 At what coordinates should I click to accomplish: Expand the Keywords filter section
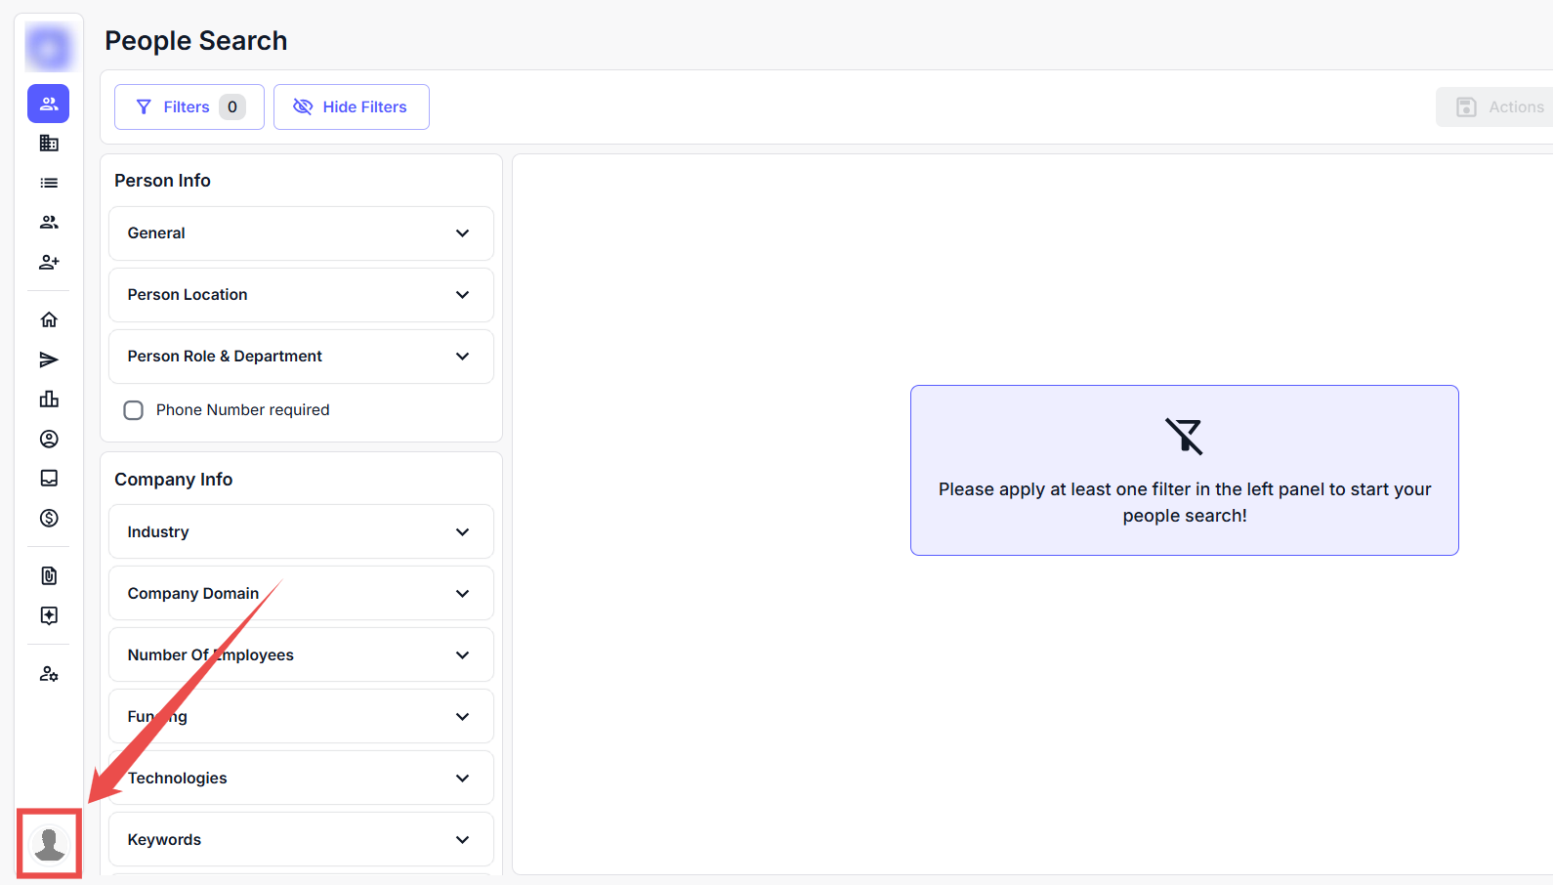pos(301,840)
